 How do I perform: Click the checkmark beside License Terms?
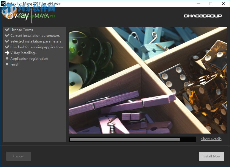(x=7, y=30)
